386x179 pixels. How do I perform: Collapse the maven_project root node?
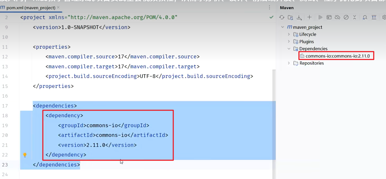tap(283, 27)
